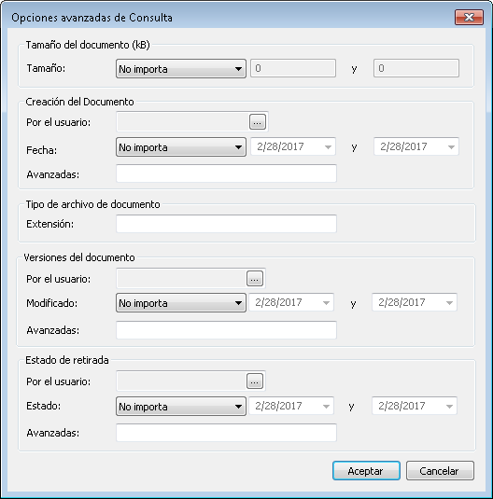Browse users in Versiones del documento section
The height and width of the screenshot is (499, 493).
click(x=255, y=279)
